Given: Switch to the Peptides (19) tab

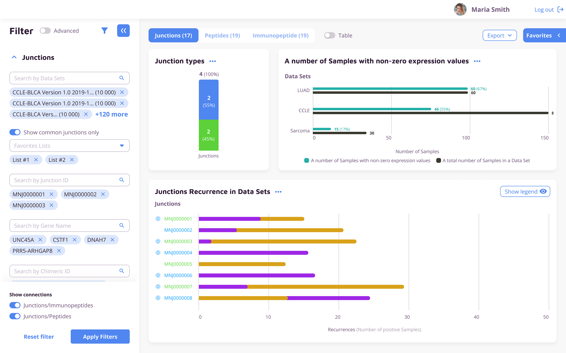Looking at the screenshot, I should pyautogui.click(x=222, y=35).
